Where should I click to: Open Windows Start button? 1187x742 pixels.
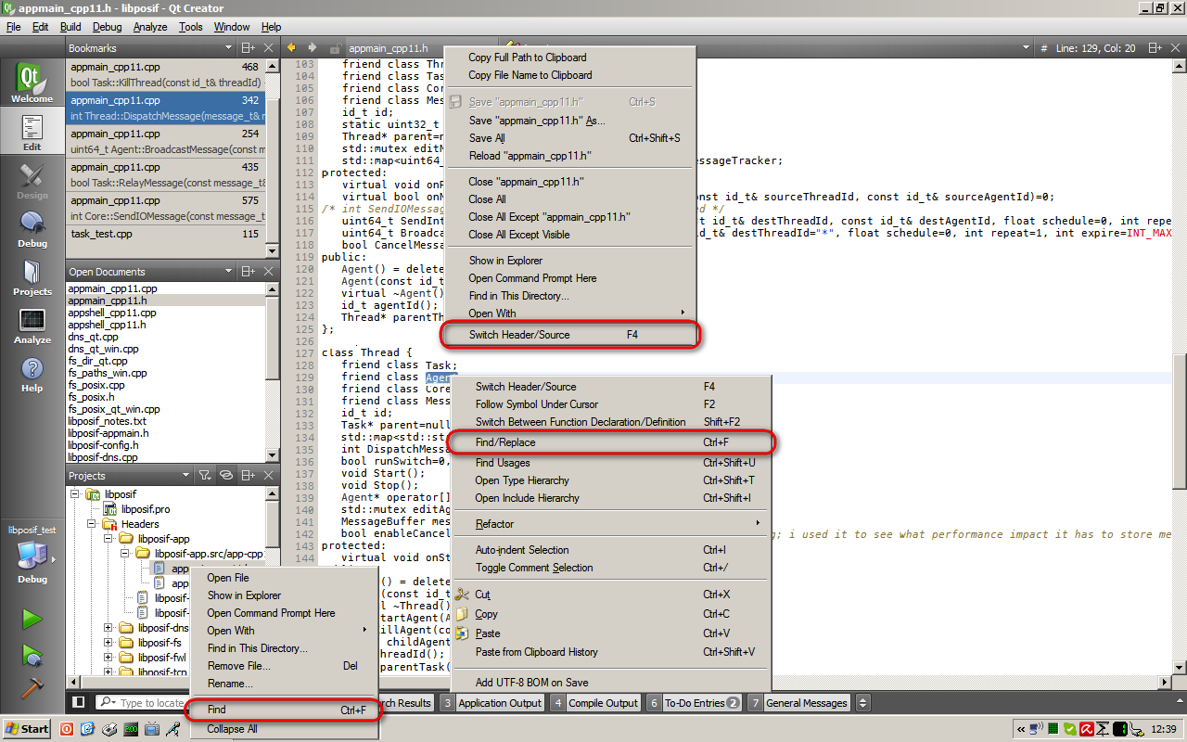click(x=27, y=728)
